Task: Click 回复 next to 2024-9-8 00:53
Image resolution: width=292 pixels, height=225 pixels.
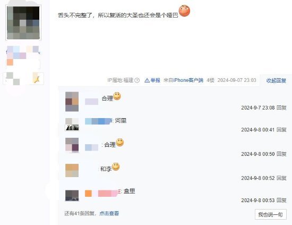Action: (281, 200)
